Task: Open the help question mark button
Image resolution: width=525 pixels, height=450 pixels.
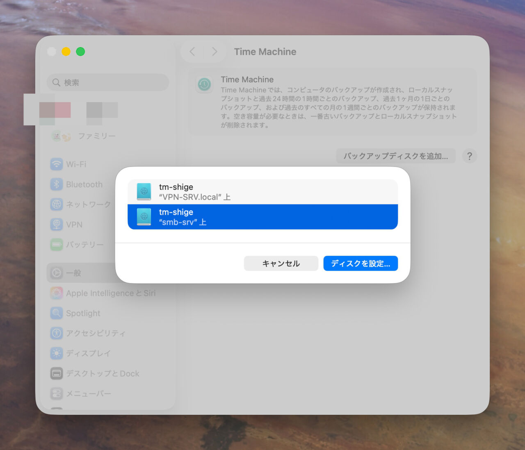Action: (x=470, y=156)
